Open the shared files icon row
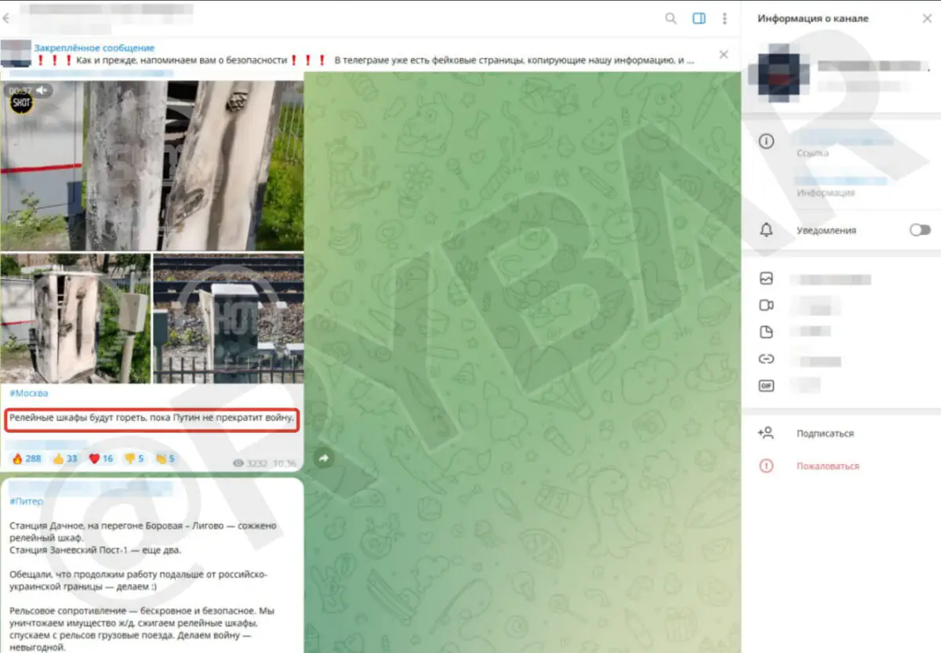This screenshot has height=653, width=941. pos(766,332)
